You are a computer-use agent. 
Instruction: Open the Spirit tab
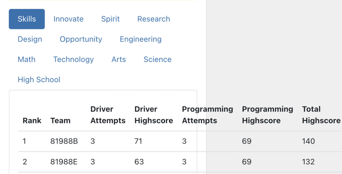110,19
